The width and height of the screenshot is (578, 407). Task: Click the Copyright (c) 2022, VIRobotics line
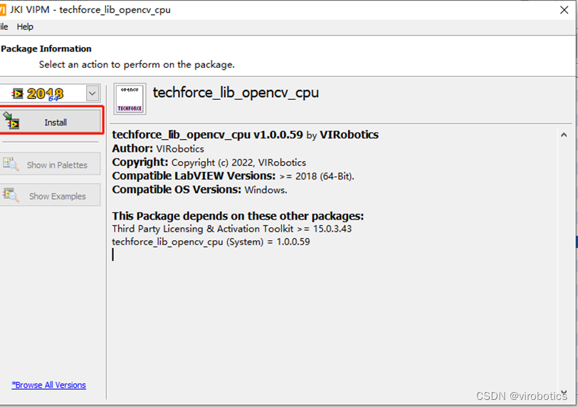(x=209, y=163)
